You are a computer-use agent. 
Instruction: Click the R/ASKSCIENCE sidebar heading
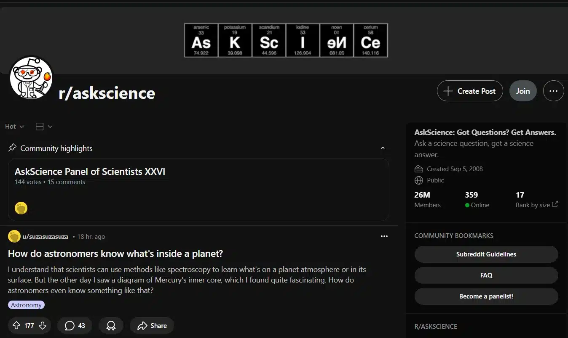click(436, 326)
